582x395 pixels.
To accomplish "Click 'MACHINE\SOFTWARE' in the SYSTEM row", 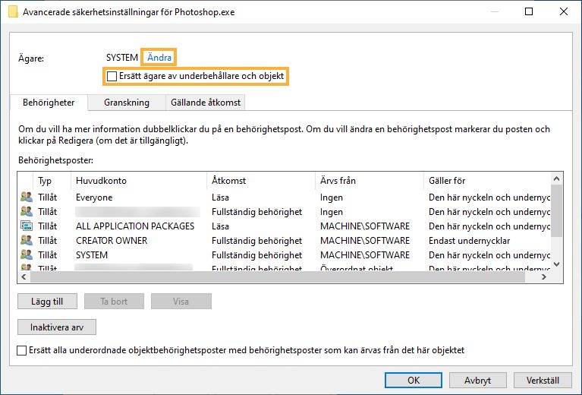I will click(x=365, y=255).
